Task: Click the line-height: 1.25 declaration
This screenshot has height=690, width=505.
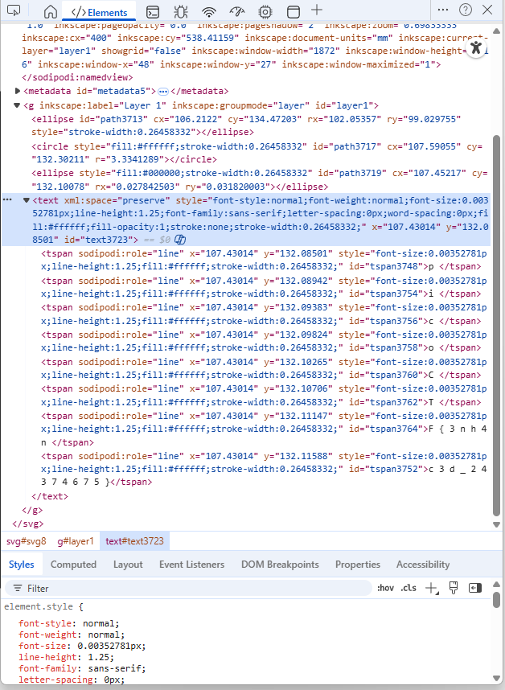Action: [x=66, y=658]
